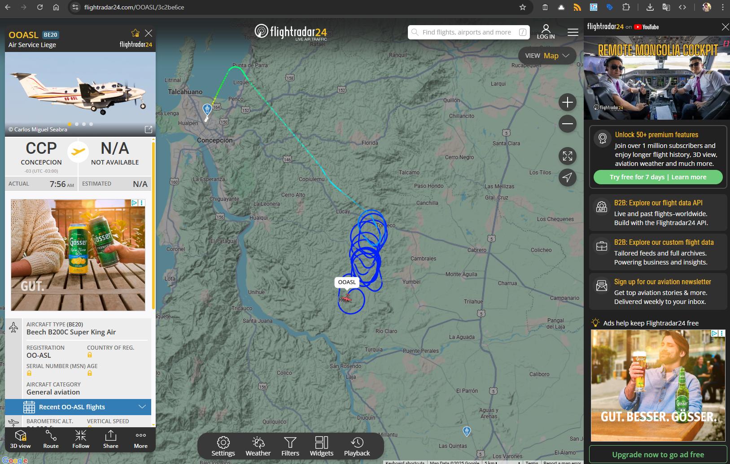This screenshot has height=464, width=730.
Task: Go back in browser history
Action: coord(8,7)
